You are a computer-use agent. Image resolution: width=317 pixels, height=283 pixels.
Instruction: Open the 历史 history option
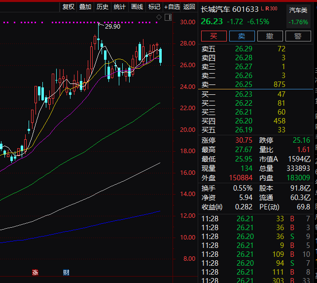(x=102, y=7)
